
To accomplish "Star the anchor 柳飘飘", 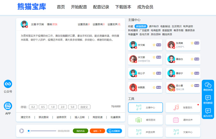I will [154, 88].
